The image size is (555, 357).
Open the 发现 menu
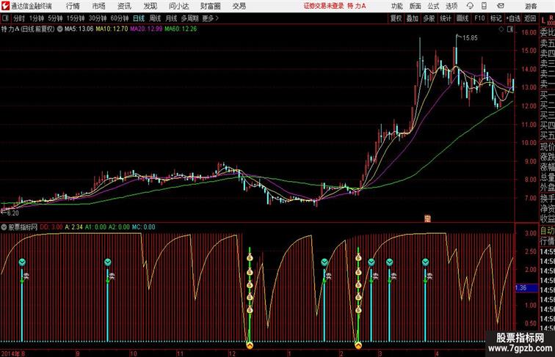click(150, 6)
